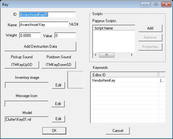Select the Weight input field
Viewport: 173px width, 139px height.
[x=30, y=36]
